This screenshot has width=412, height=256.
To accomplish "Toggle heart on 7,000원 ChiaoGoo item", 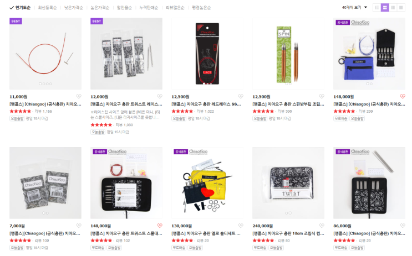I will [x=79, y=226].
